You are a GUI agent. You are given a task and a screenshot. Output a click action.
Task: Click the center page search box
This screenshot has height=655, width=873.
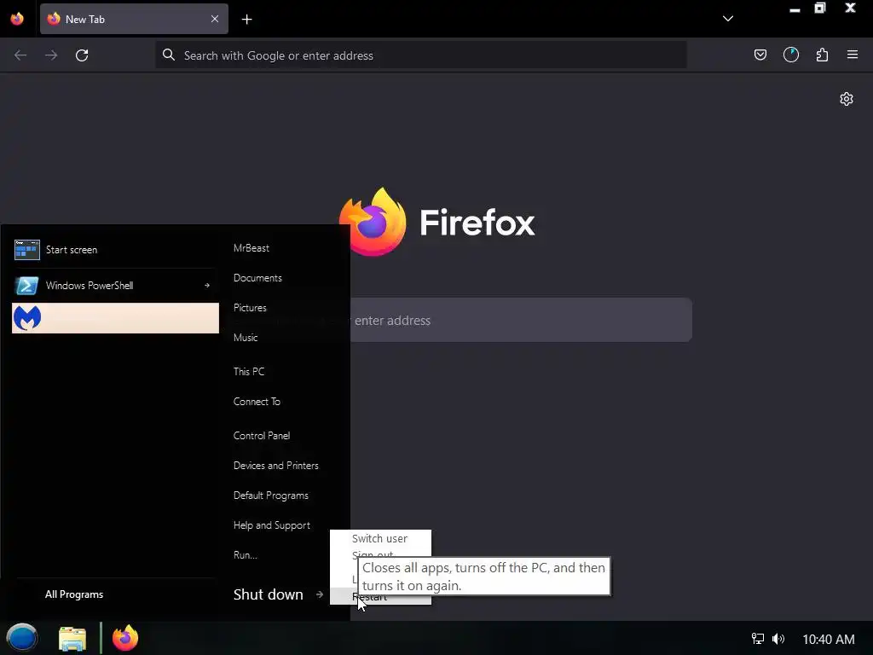521,320
